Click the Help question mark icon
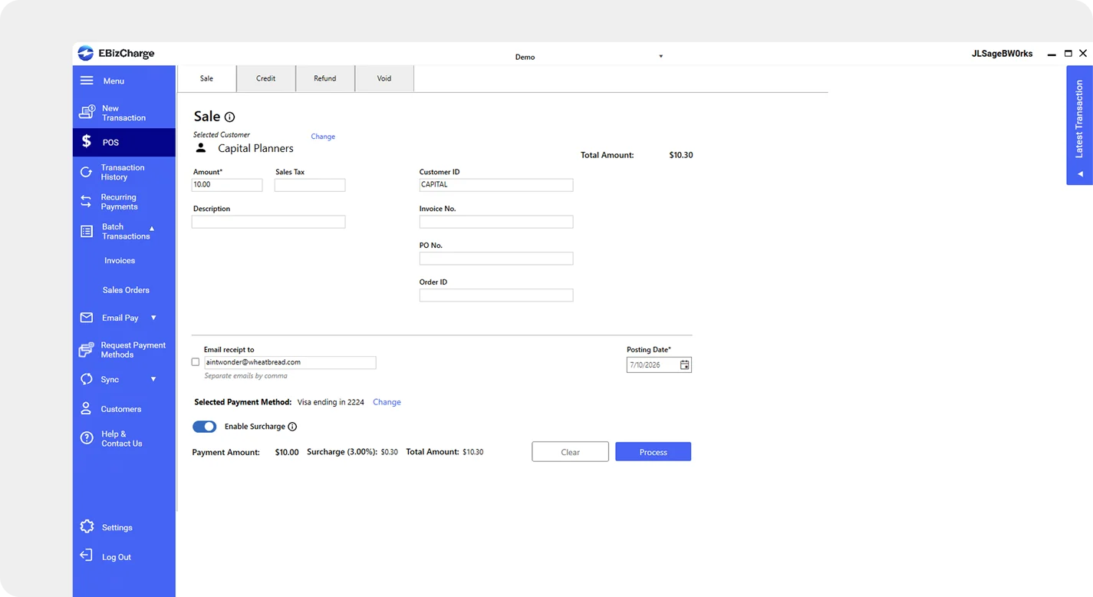The height and width of the screenshot is (597, 1093). [87, 438]
